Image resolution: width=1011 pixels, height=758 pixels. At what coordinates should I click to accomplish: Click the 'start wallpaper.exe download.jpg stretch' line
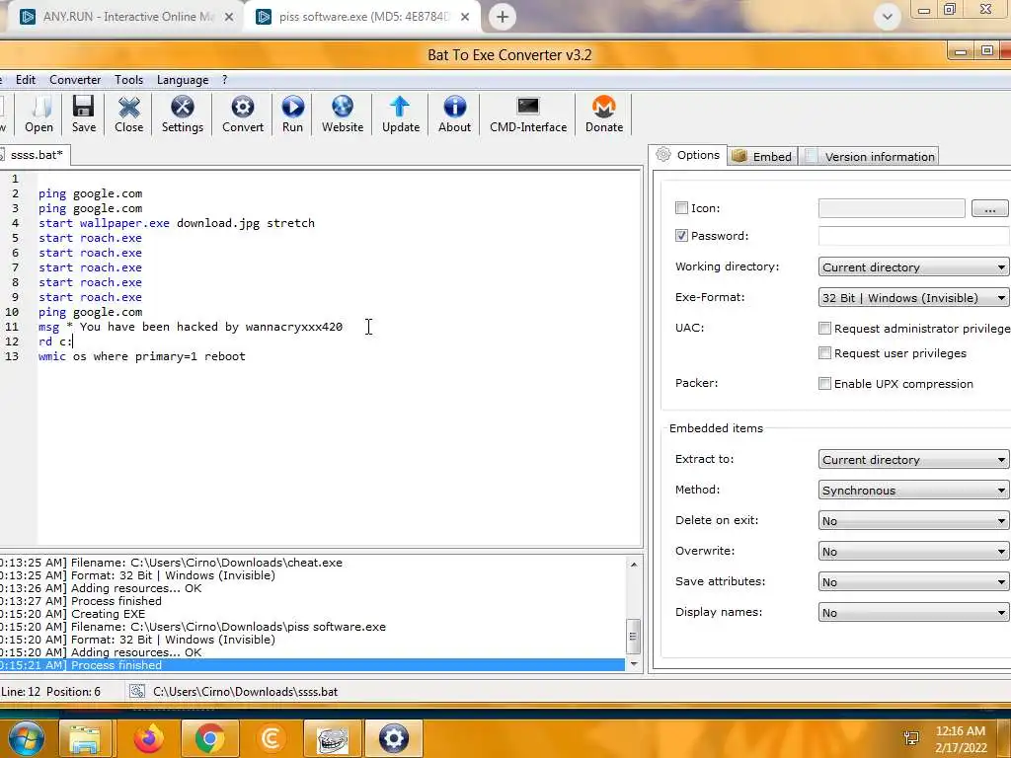(x=177, y=223)
